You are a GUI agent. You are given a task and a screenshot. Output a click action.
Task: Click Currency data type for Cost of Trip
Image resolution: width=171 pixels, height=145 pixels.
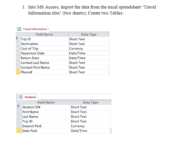pyautogui.click(x=89, y=48)
